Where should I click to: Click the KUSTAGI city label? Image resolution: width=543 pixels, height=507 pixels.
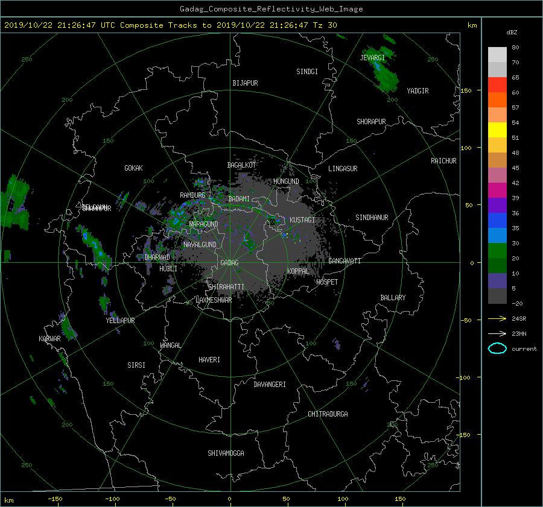coord(302,220)
